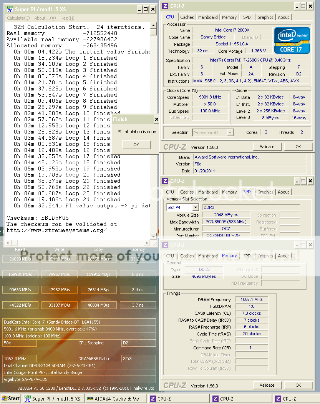
Task: Minimize the Super PI window
Action: pyautogui.click(x=139, y=10)
